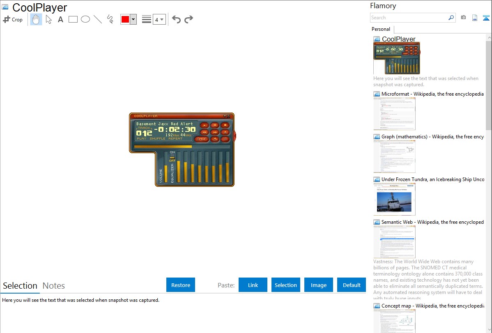
Task: Click the icon beside the Microformat entry
Action: tap(377, 94)
